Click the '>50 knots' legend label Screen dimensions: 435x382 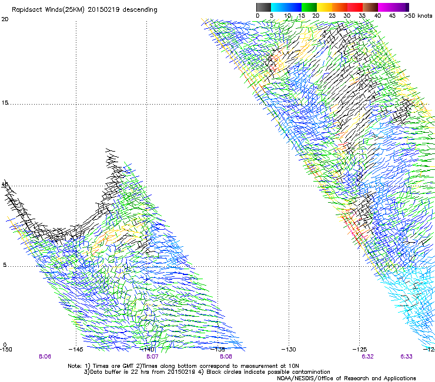[418, 15]
